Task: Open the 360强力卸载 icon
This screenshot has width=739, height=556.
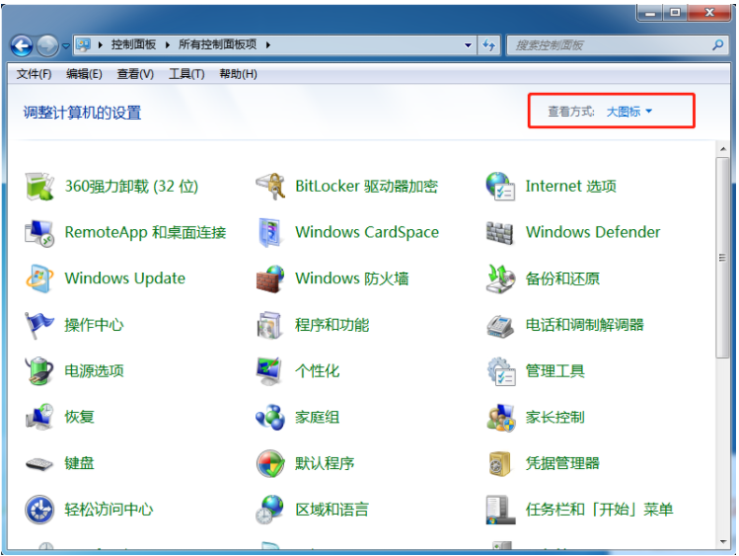Action: coord(40,186)
